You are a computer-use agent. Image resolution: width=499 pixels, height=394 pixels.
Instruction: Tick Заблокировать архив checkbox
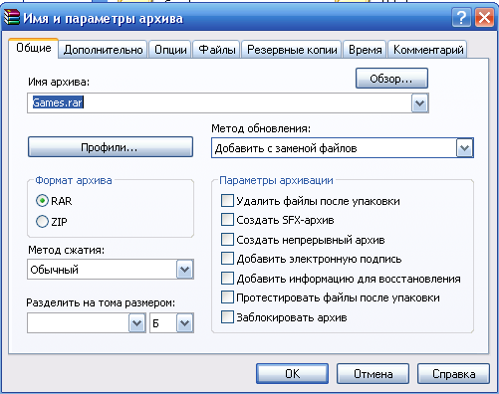227,317
